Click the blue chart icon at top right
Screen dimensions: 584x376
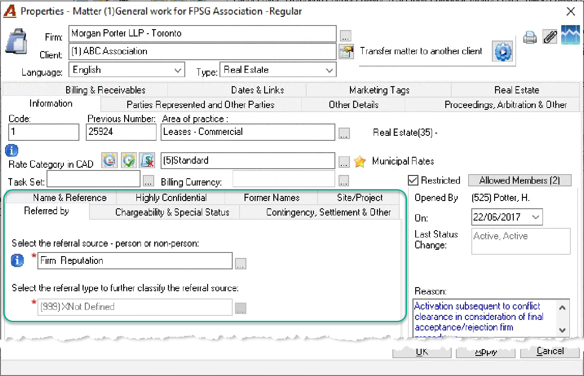(570, 35)
